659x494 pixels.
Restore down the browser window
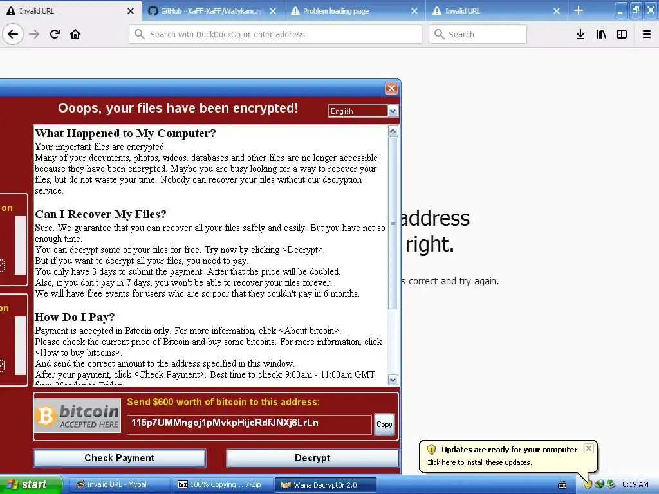pos(635,10)
